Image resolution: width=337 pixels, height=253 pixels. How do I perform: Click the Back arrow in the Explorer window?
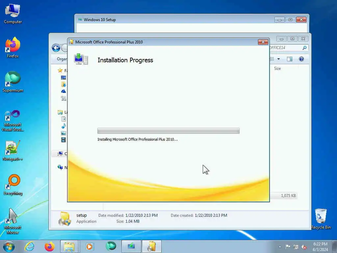click(56, 48)
